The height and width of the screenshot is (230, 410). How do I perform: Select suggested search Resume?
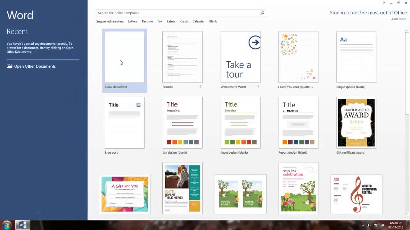(147, 21)
